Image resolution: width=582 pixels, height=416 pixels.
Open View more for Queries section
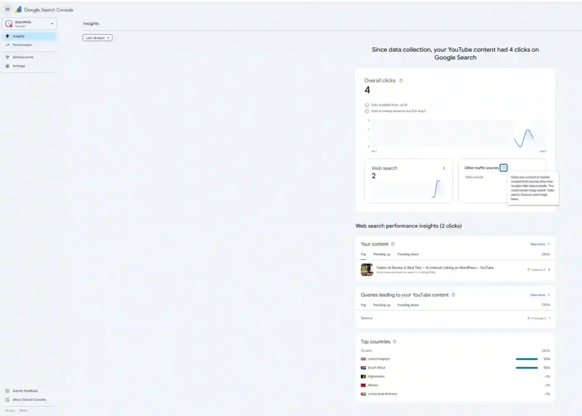538,295
